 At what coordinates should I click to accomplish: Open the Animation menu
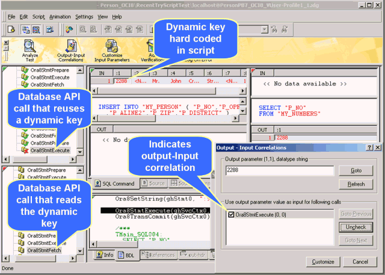[60, 17]
